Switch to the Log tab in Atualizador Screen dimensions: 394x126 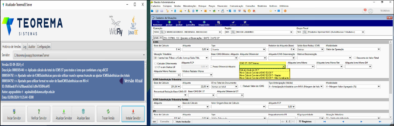coord(25,47)
